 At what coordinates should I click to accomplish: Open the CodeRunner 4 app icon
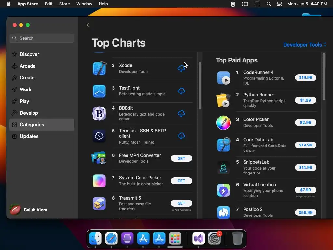click(x=223, y=78)
